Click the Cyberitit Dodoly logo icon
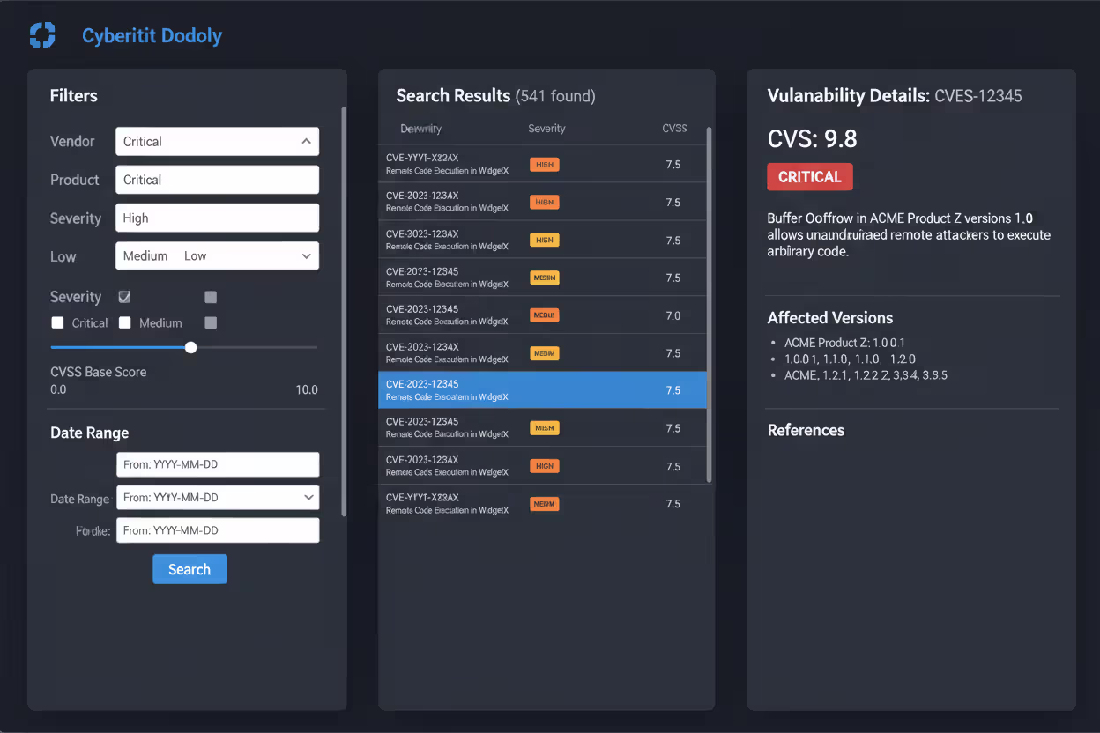The image size is (1100, 733). (41, 35)
